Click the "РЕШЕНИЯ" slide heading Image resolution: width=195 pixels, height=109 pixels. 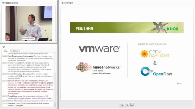pyautogui.click(x=84, y=28)
